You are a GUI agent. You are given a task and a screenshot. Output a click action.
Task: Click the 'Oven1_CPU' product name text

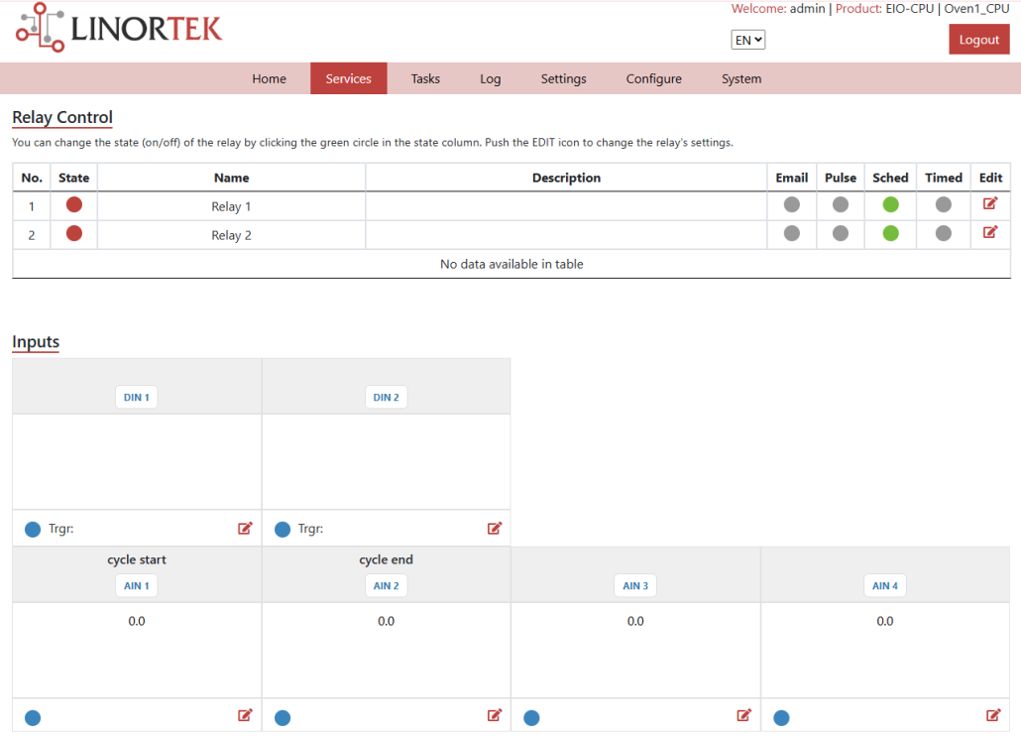(x=976, y=9)
